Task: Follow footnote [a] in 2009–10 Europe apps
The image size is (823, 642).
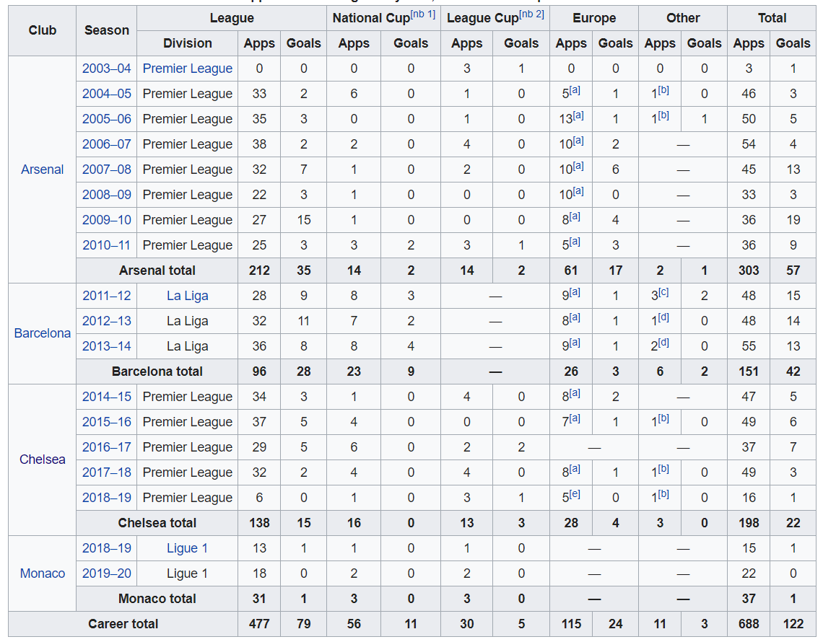Action: point(575,216)
